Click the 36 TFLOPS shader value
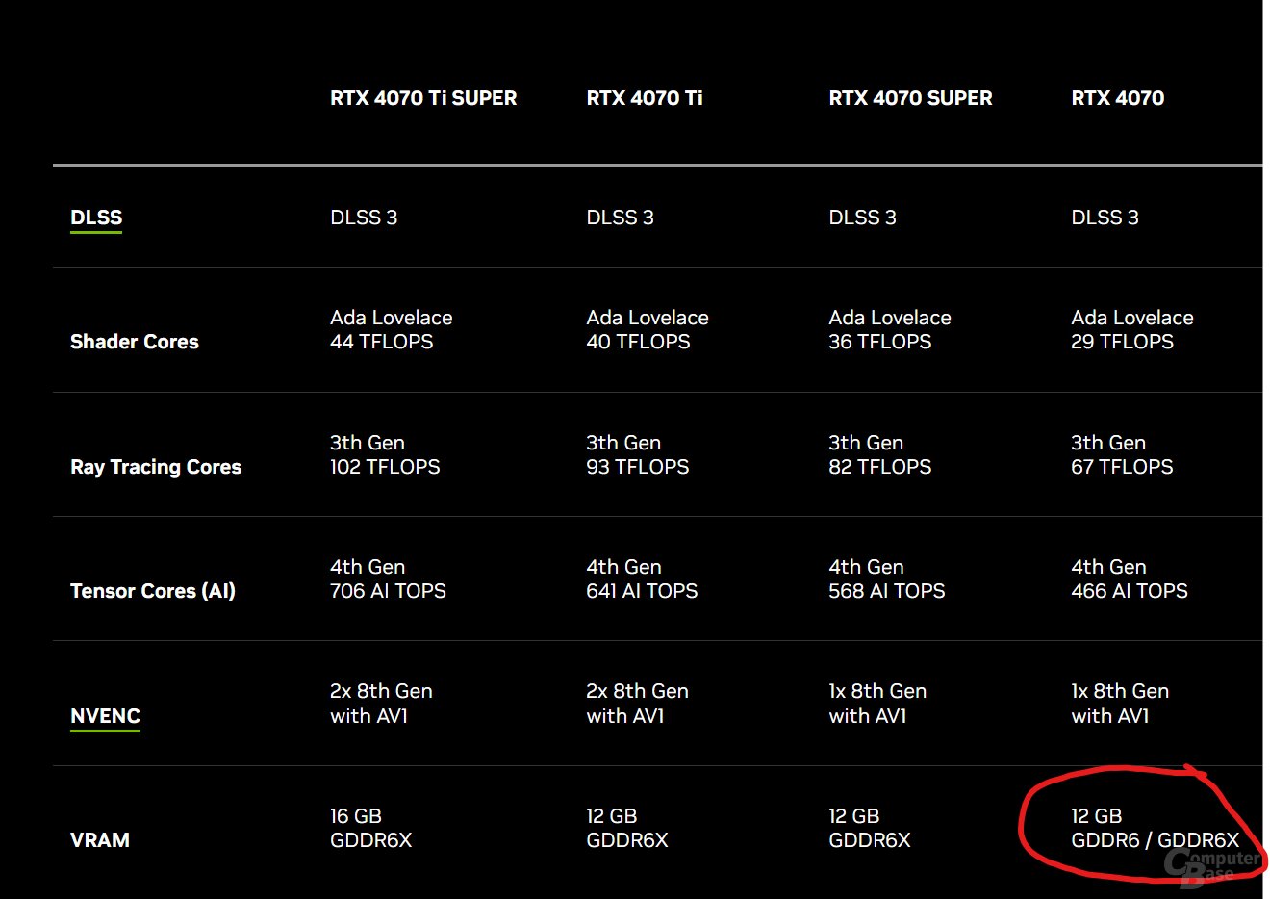Viewport: 1270px width, 899px height. (880, 342)
